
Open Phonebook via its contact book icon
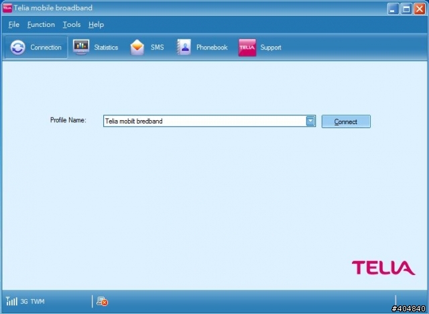(x=184, y=47)
